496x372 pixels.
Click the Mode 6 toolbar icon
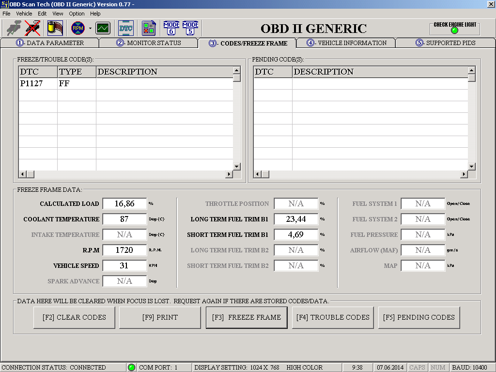tap(171, 28)
